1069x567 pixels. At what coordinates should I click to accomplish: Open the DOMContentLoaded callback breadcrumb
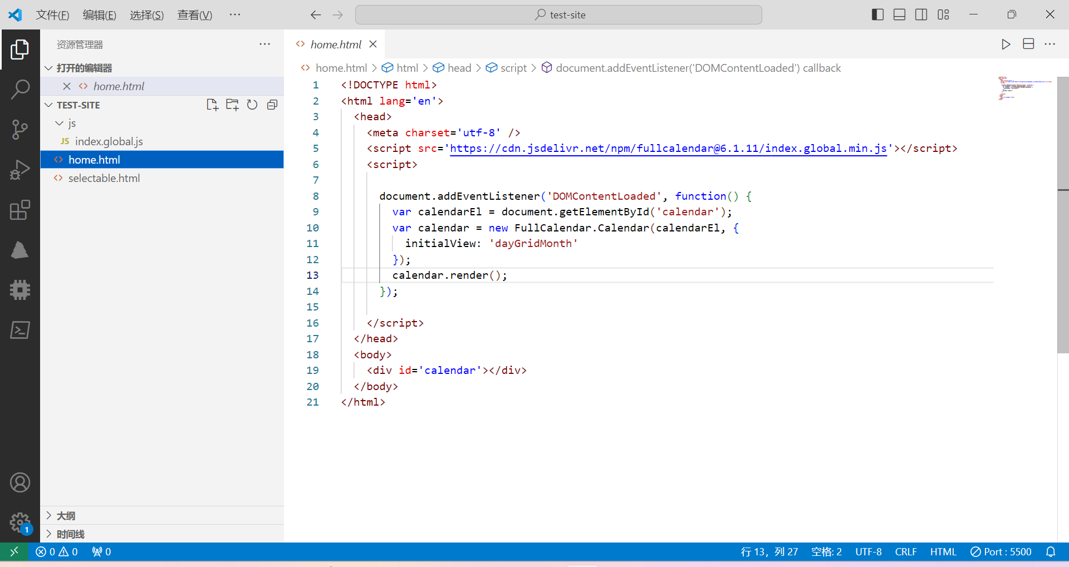[x=691, y=68]
